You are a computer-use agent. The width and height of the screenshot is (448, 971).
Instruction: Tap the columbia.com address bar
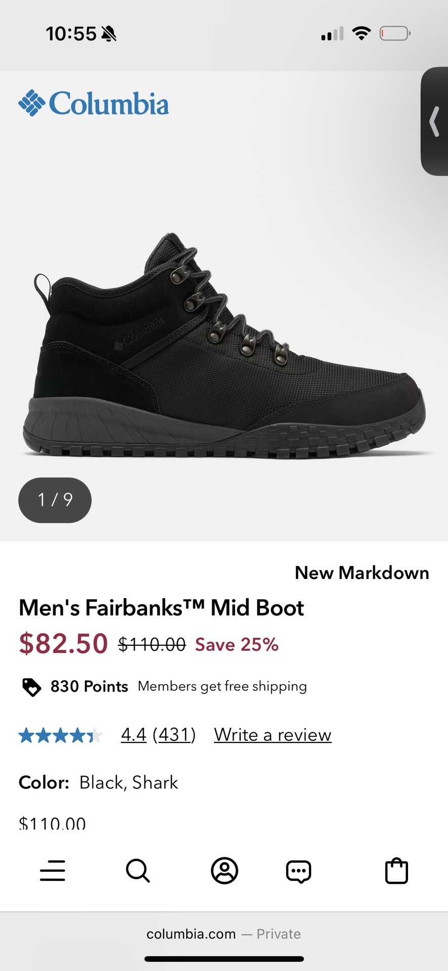pos(223,934)
